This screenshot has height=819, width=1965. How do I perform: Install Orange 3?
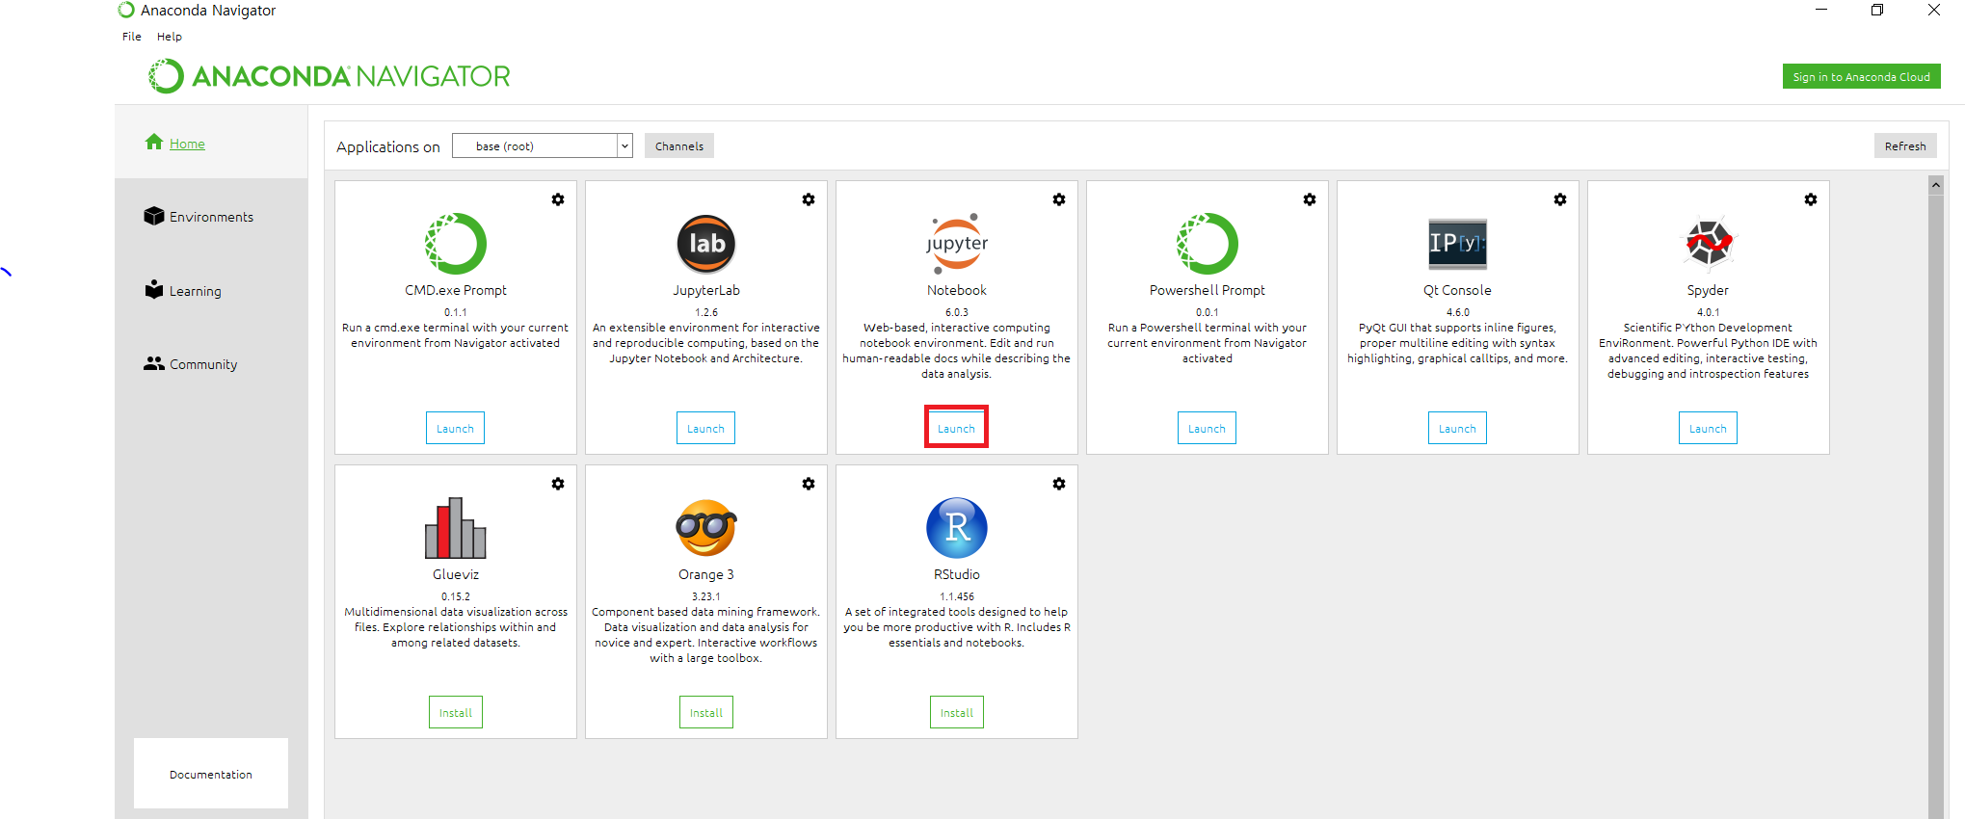click(x=706, y=712)
